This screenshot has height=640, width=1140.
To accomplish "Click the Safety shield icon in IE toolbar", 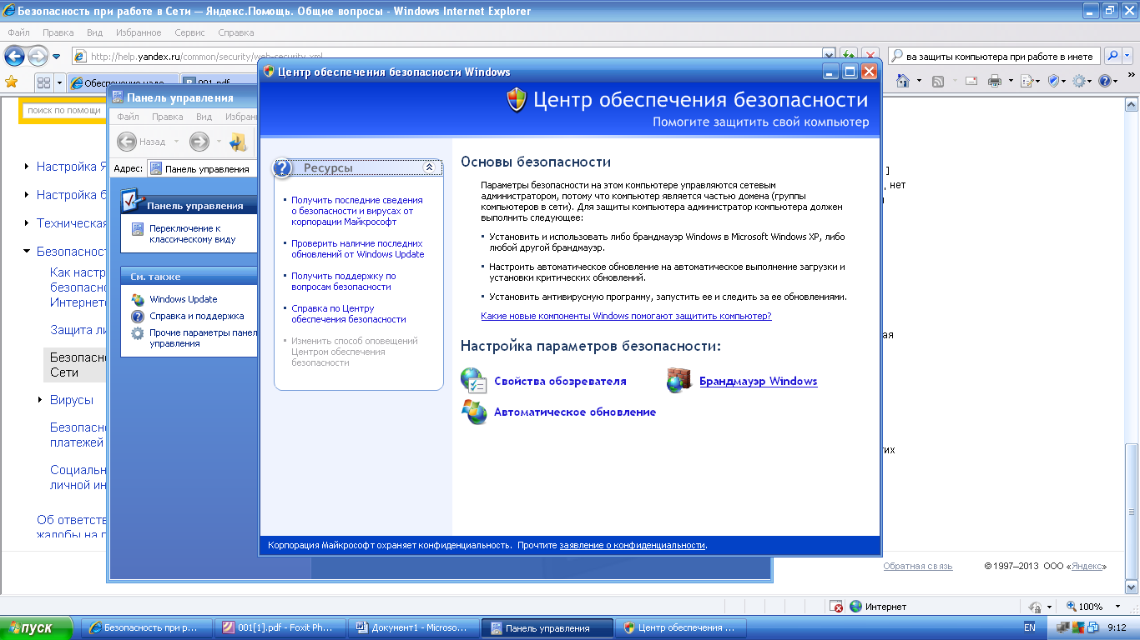I will click(x=1054, y=81).
